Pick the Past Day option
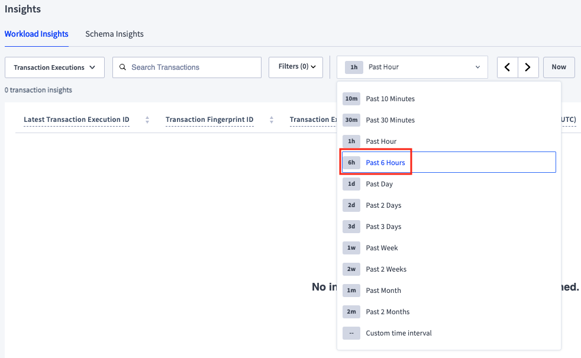The width and height of the screenshot is (581, 358). pyautogui.click(x=379, y=184)
